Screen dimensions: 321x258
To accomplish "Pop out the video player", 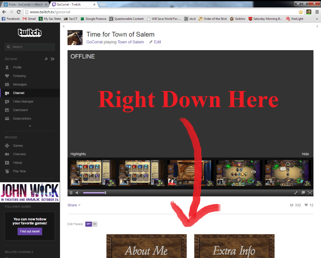I will pos(303,193).
